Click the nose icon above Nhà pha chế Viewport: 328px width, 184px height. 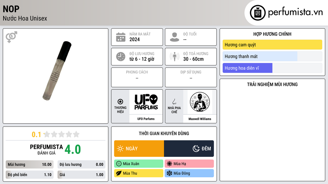point(174,102)
